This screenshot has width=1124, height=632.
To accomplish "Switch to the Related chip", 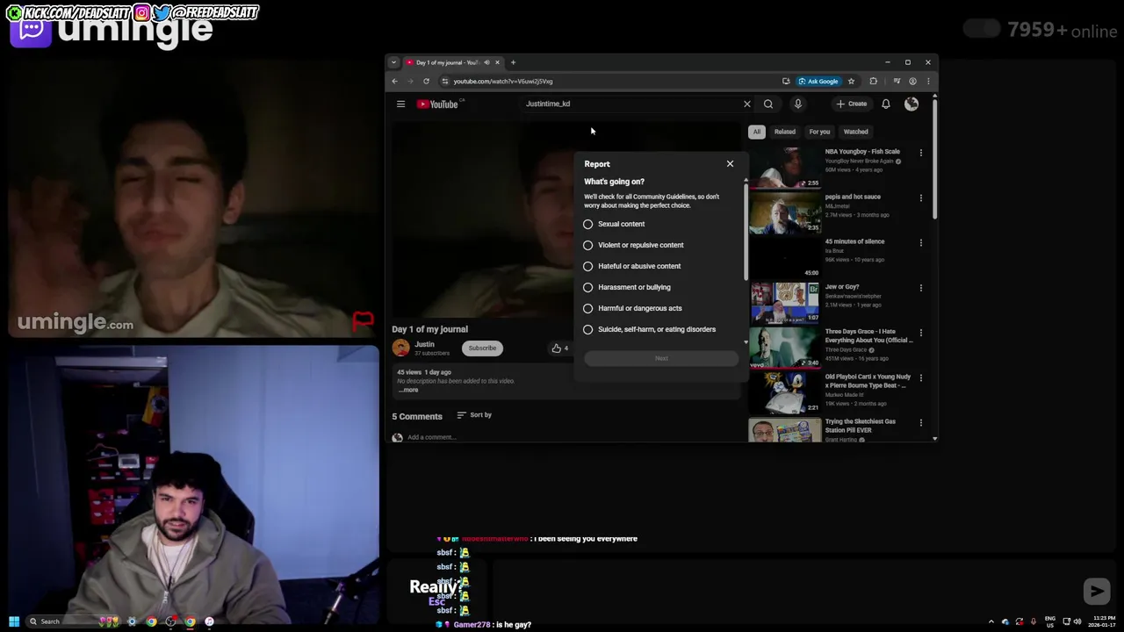I will point(784,132).
